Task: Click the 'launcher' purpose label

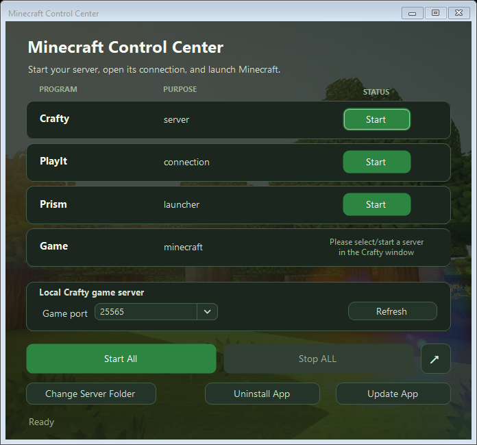Action: (x=182, y=204)
